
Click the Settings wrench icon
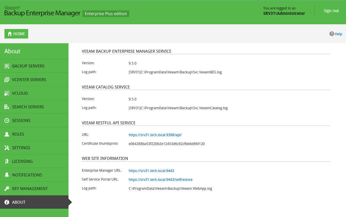click(x=7, y=148)
